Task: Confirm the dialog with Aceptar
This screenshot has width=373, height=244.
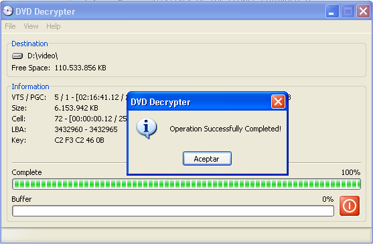Action: click(x=207, y=159)
